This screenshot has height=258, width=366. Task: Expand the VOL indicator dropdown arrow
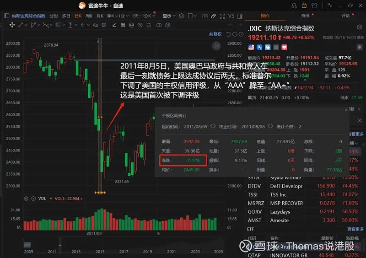[x=51, y=199]
